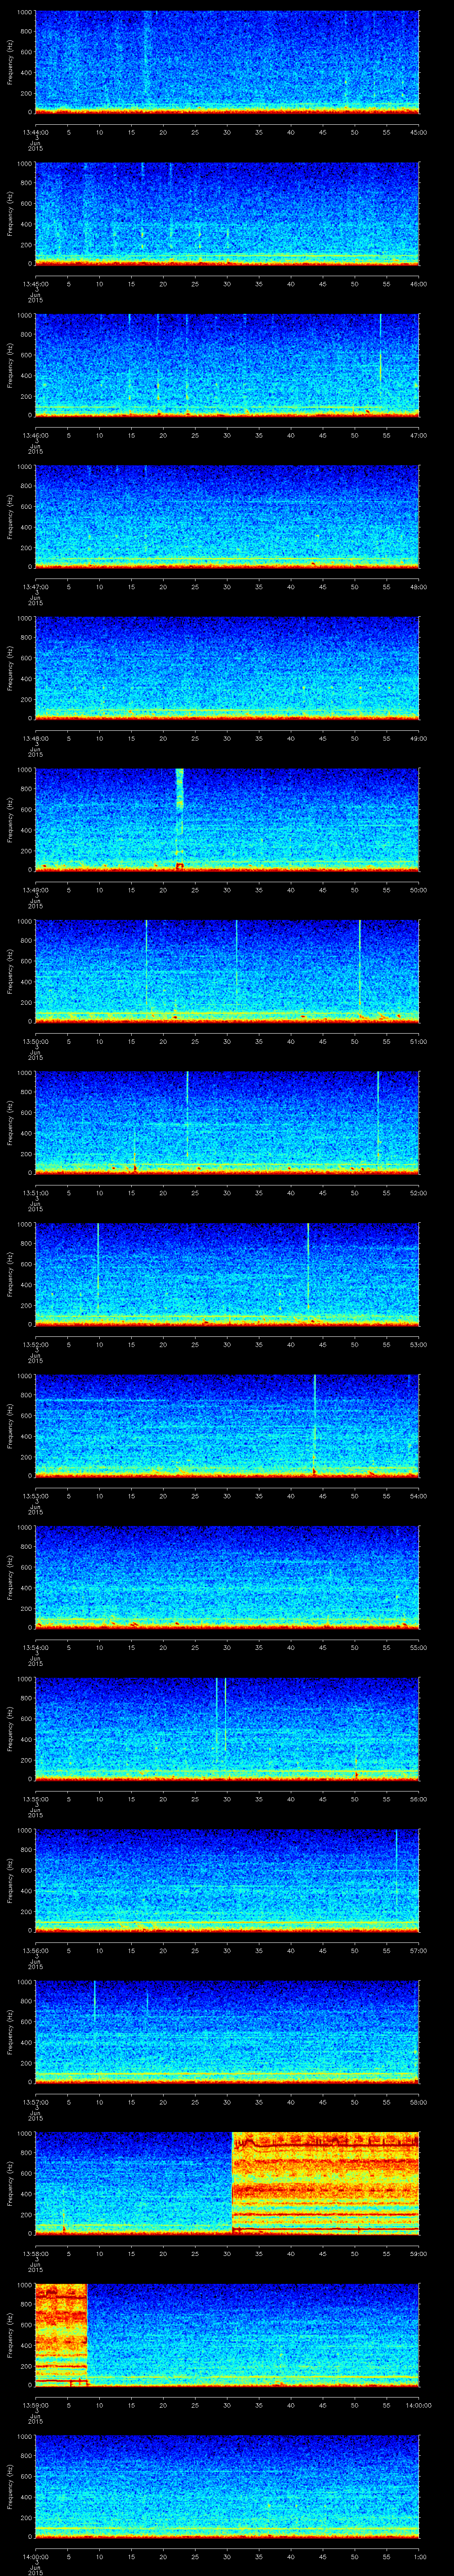Click the 13:59:00 start time label

[35, 2404]
